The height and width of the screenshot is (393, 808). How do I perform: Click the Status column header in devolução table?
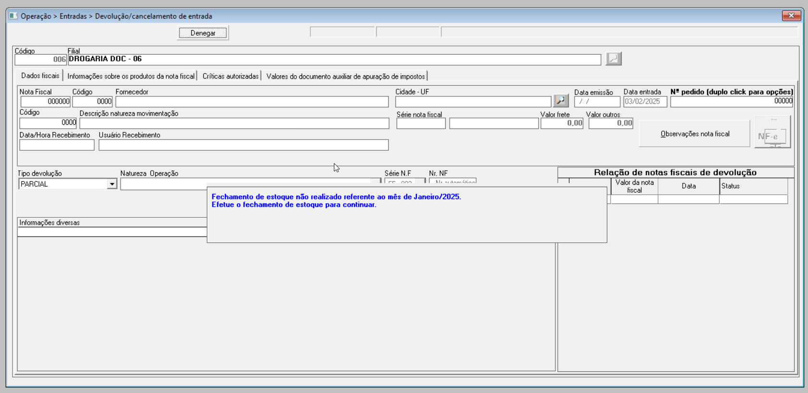pyautogui.click(x=753, y=186)
